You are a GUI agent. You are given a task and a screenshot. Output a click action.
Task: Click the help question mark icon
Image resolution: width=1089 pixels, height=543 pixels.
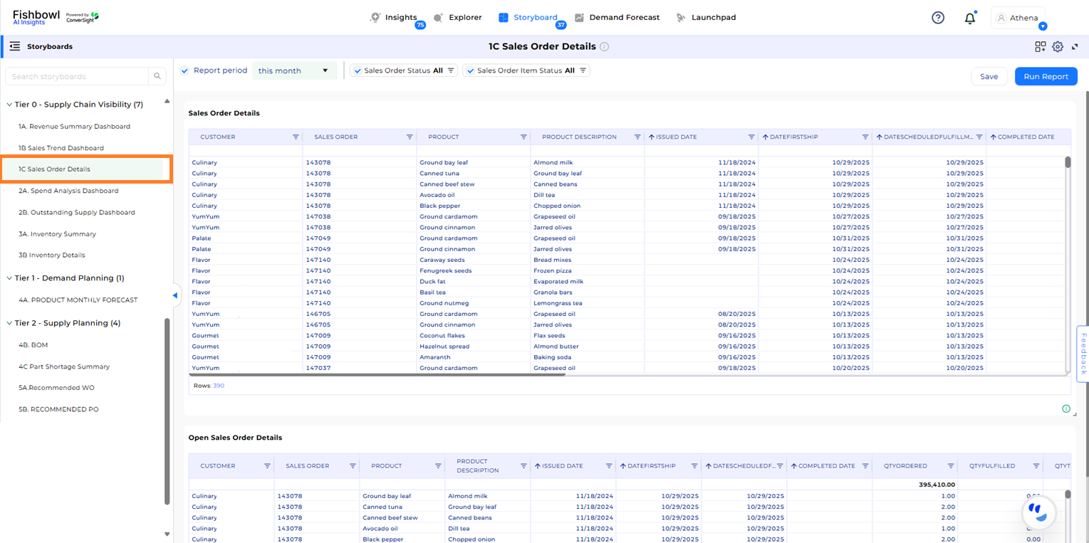pyautogui.click(x=937, y=17)
